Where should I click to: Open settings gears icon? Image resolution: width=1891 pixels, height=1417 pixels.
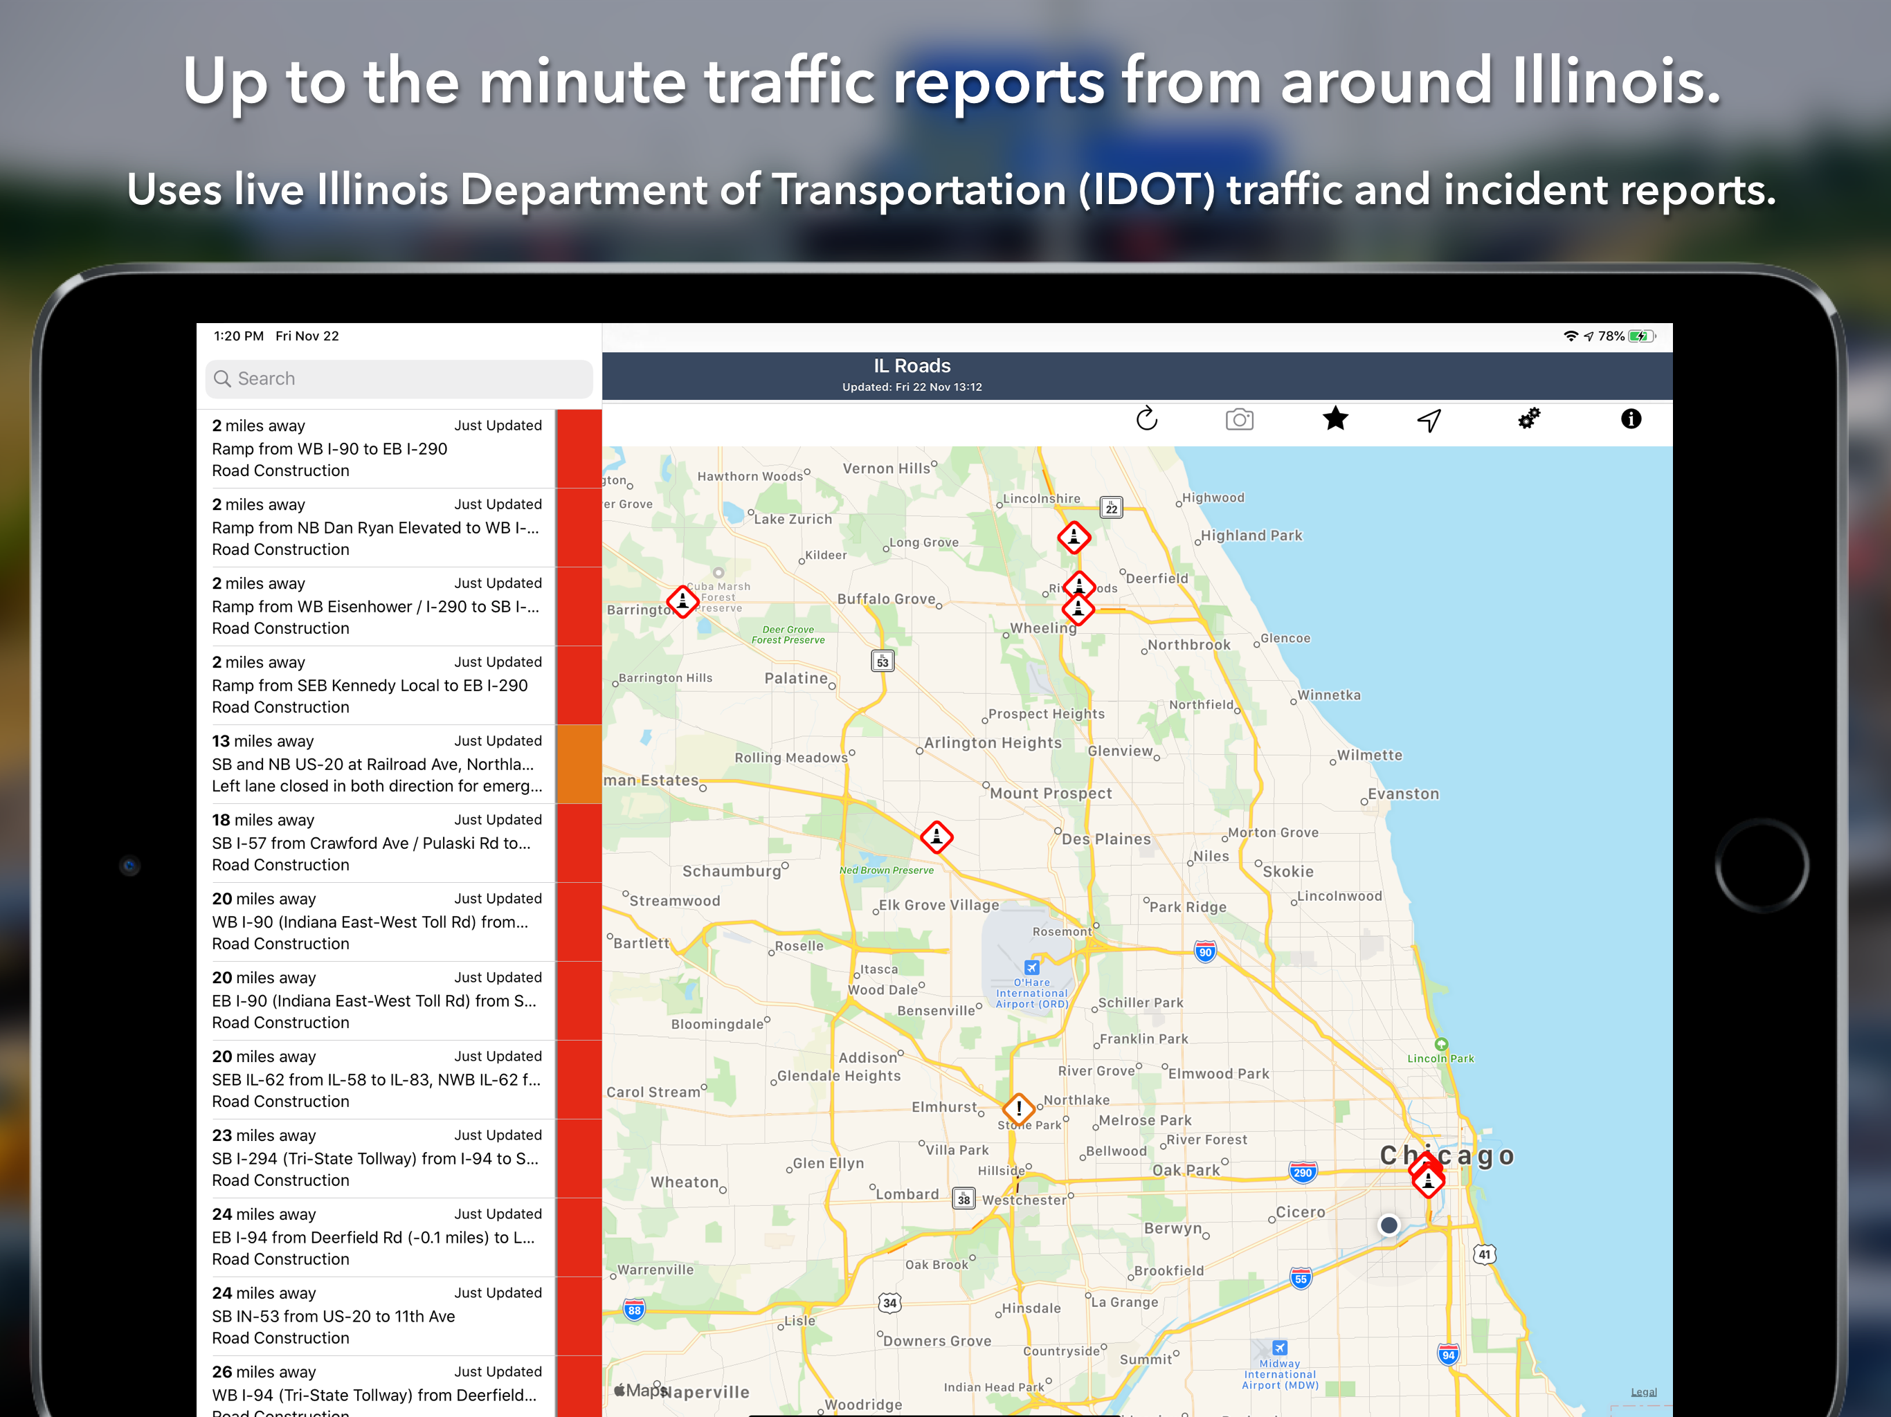tap(1528, 419)
